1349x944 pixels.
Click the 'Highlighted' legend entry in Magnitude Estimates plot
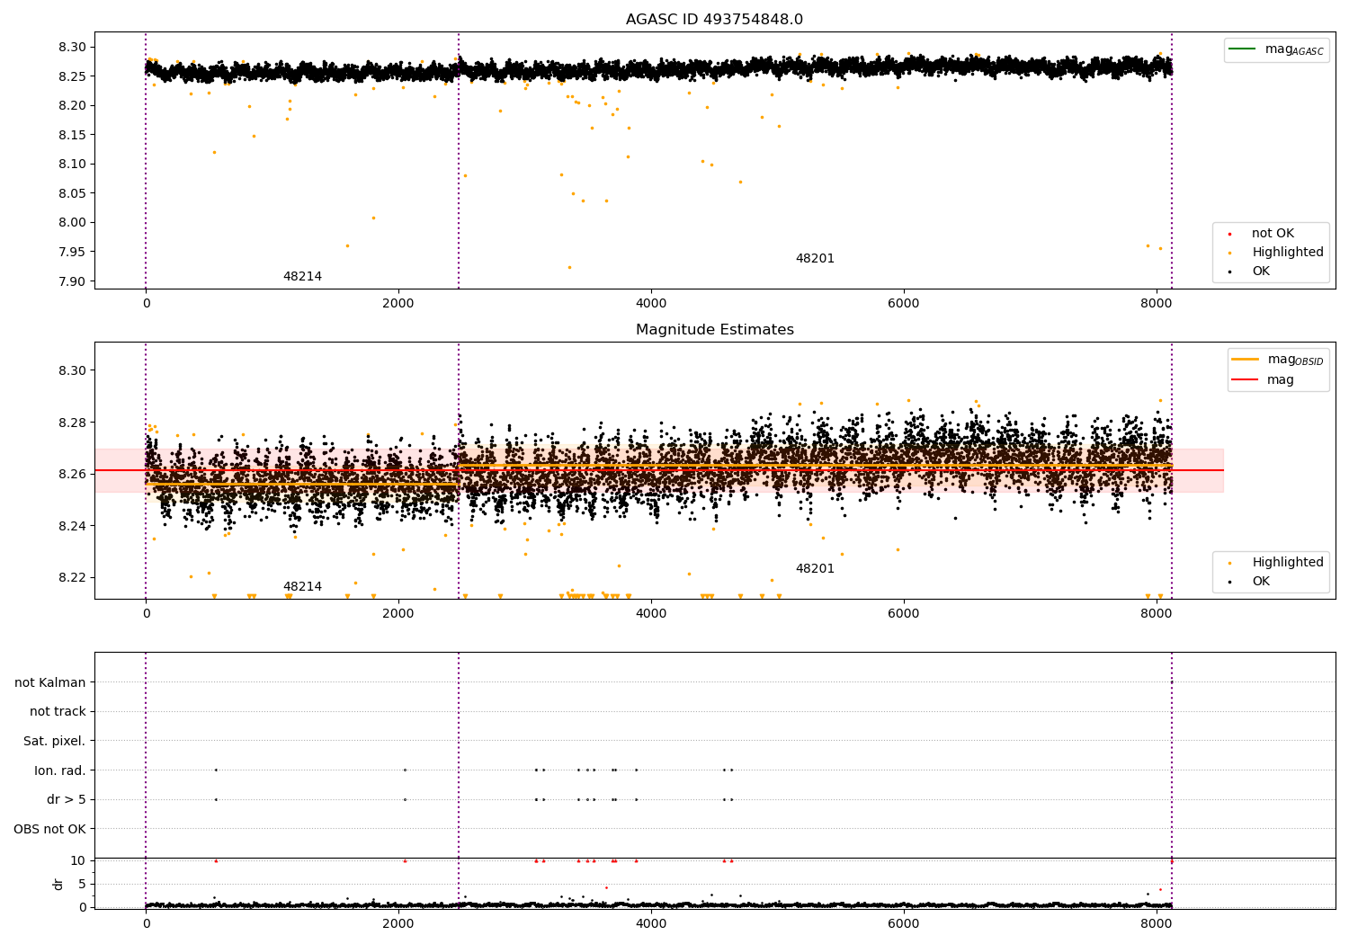pos(1287,563)
